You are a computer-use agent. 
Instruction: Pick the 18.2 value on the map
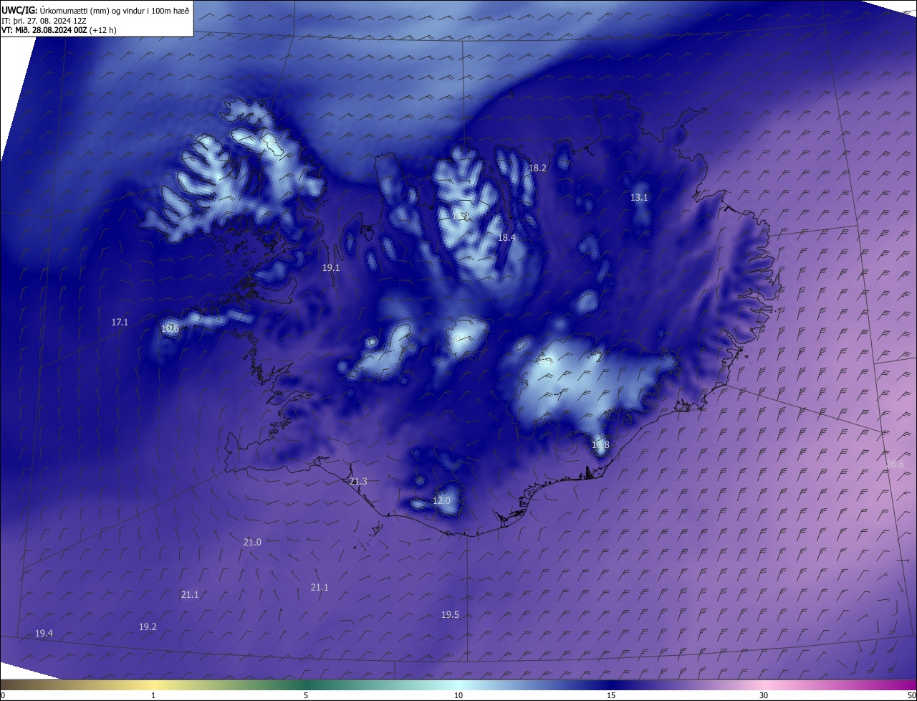pos(537,168)
